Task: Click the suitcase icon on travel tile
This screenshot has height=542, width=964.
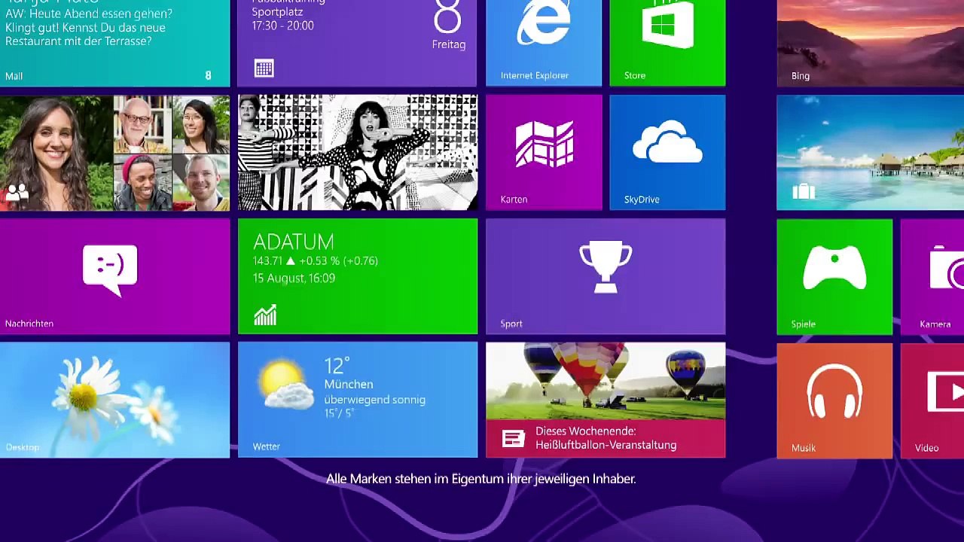Action: 804,191
